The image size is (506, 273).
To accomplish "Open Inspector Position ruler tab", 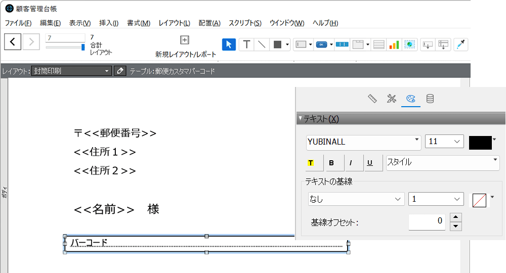I will pos(372,99).
